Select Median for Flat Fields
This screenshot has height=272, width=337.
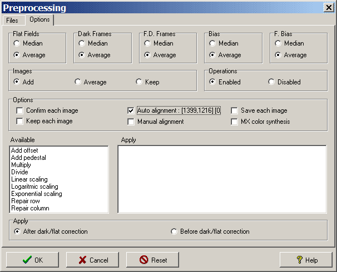pos(18,43)
